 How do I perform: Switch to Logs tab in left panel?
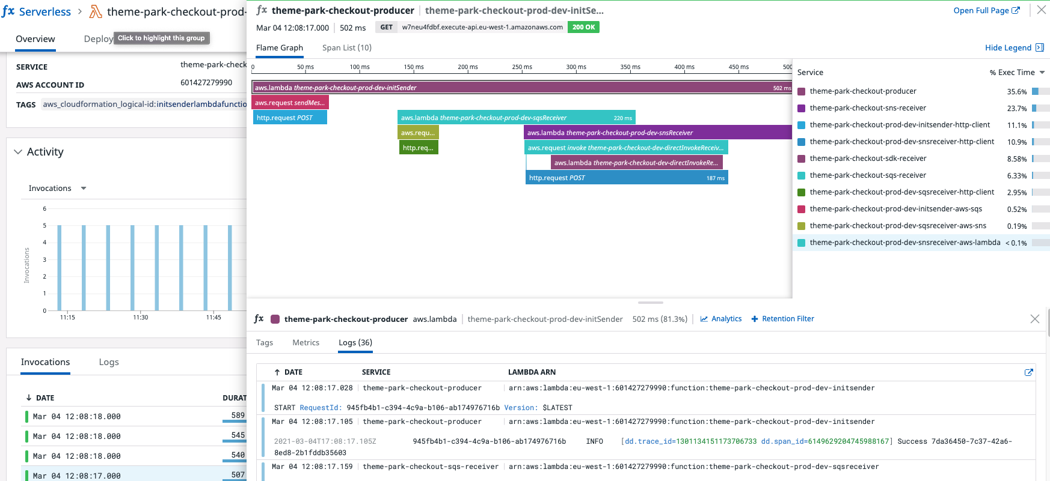point(109,362)
